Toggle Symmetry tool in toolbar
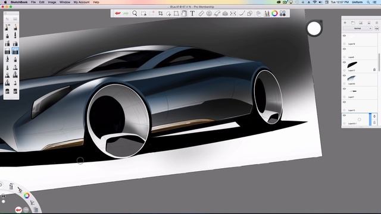Screen dimensions: 381x214 [233, 13]
